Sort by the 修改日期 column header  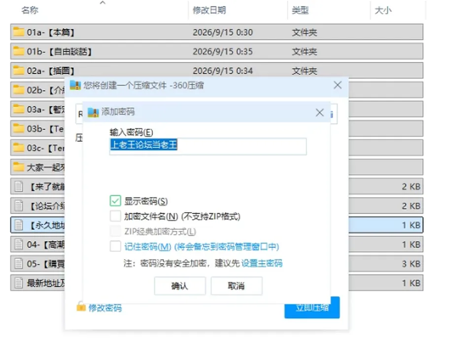click(x=209, y=10)
